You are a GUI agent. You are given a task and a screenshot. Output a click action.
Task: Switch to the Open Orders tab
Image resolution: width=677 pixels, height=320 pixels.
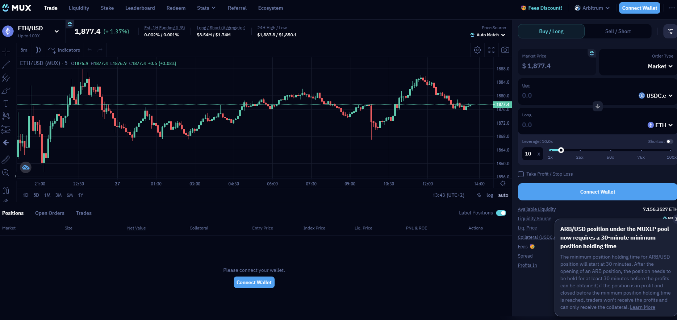pyautogui.click(x=50, y=213)
